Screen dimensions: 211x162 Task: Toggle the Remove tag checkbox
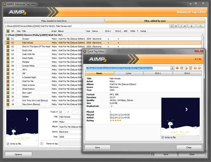42,143
